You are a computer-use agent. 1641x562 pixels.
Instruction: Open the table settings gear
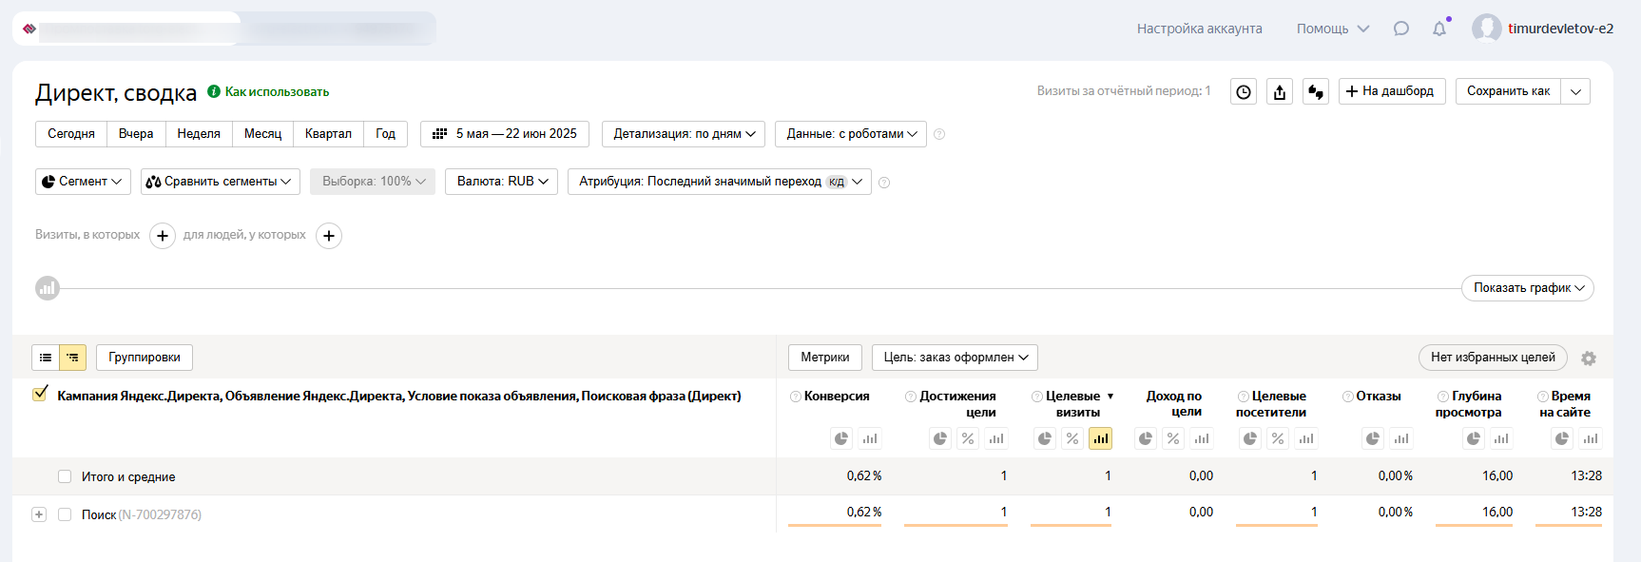1589,359
